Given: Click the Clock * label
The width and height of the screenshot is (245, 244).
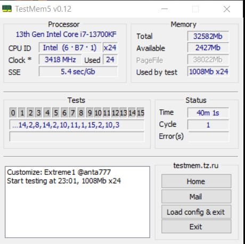Looking at the screenshot, I should (x=20, y=60).
